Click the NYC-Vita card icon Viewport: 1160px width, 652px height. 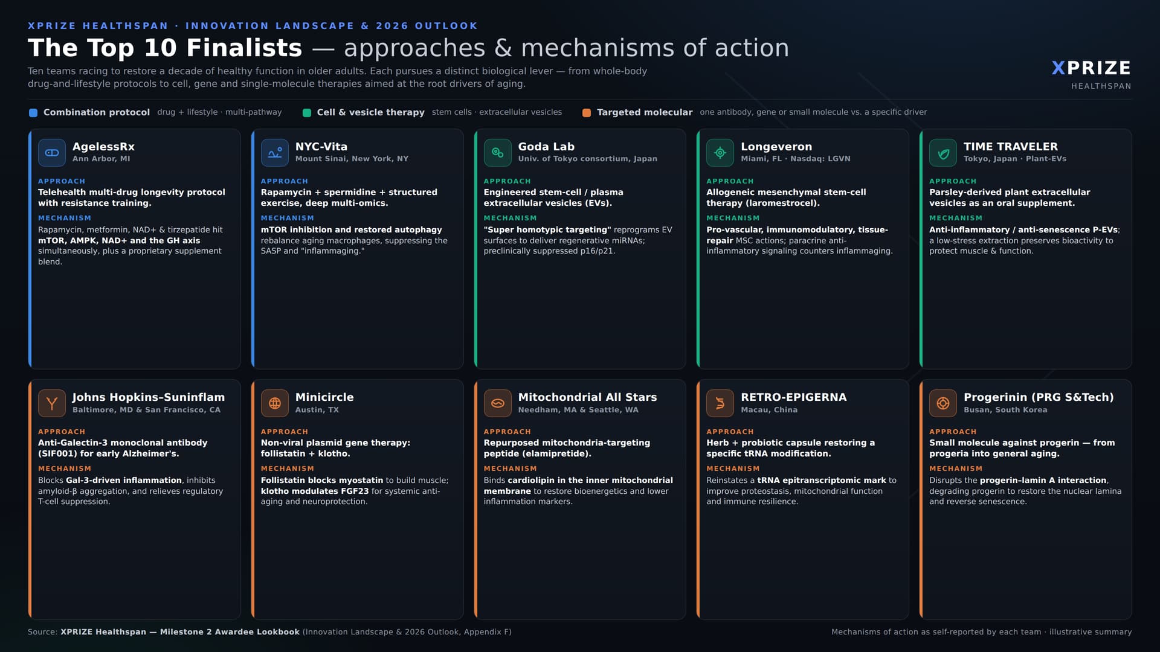click(275, 153)
